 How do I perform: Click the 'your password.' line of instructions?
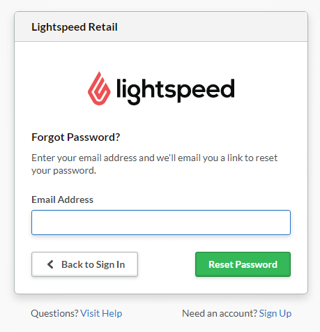point(63,171)
